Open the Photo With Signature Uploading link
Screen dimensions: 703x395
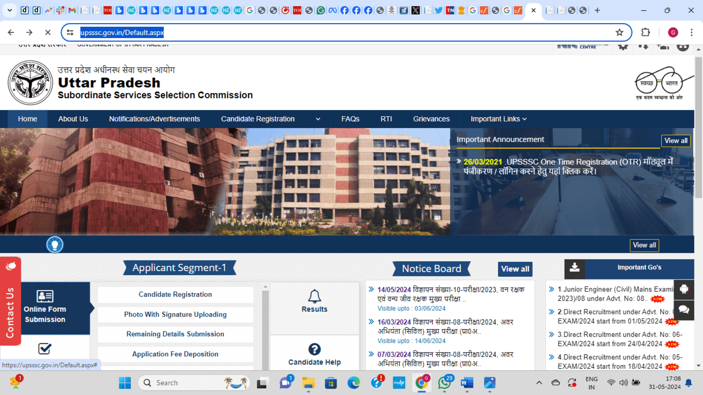click(x=175, y=314)
